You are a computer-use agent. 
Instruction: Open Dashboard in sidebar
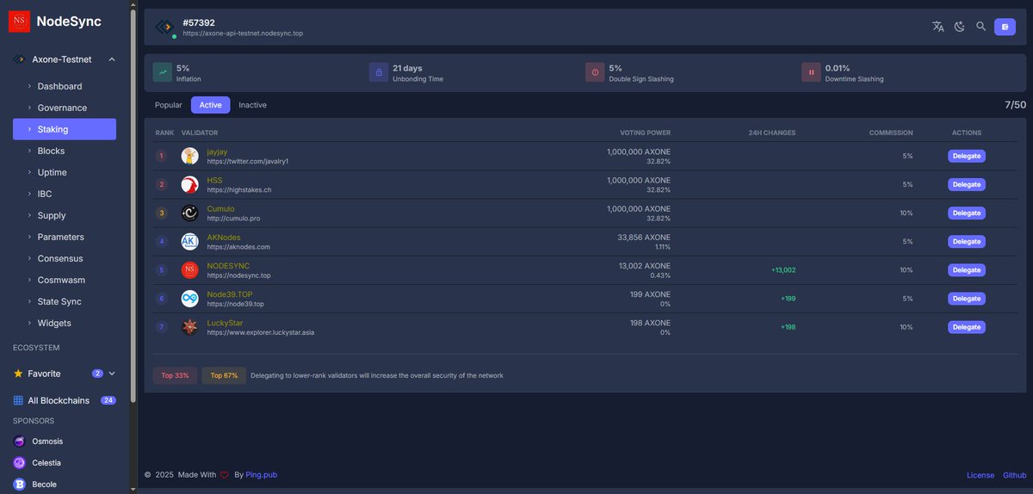click(x=65, y=86)
